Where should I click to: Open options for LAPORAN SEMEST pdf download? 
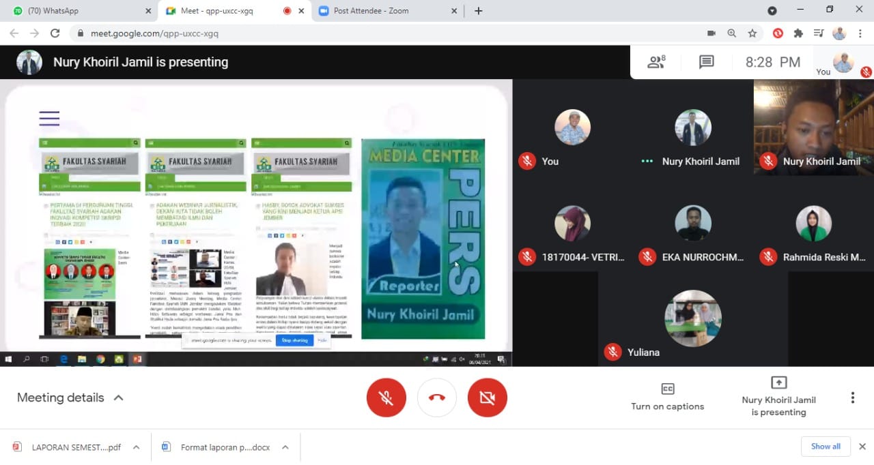click(x=136, y=447)
